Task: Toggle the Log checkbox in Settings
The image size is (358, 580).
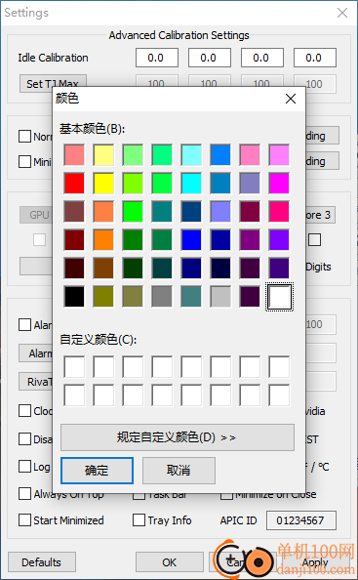Action: click(24, 466)
